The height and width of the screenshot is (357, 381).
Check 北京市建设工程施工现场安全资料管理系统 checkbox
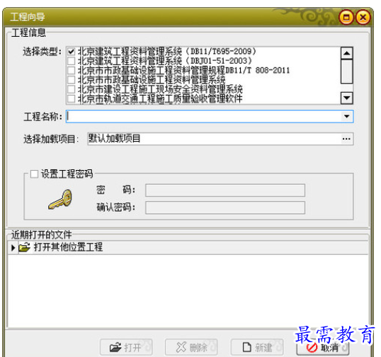coord(72,89)
